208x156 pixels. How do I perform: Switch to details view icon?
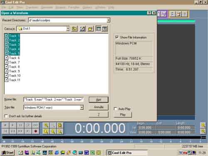(x=104, y=29)
